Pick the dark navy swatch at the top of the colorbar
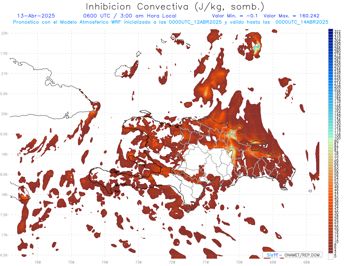The width and height of the screenshot is (344, 266). (x=331, y=30)
